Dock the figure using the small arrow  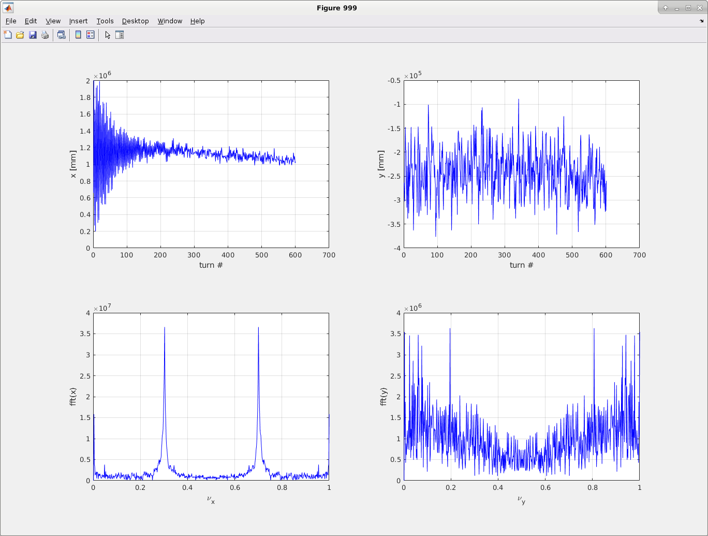[x=702, y=21]
